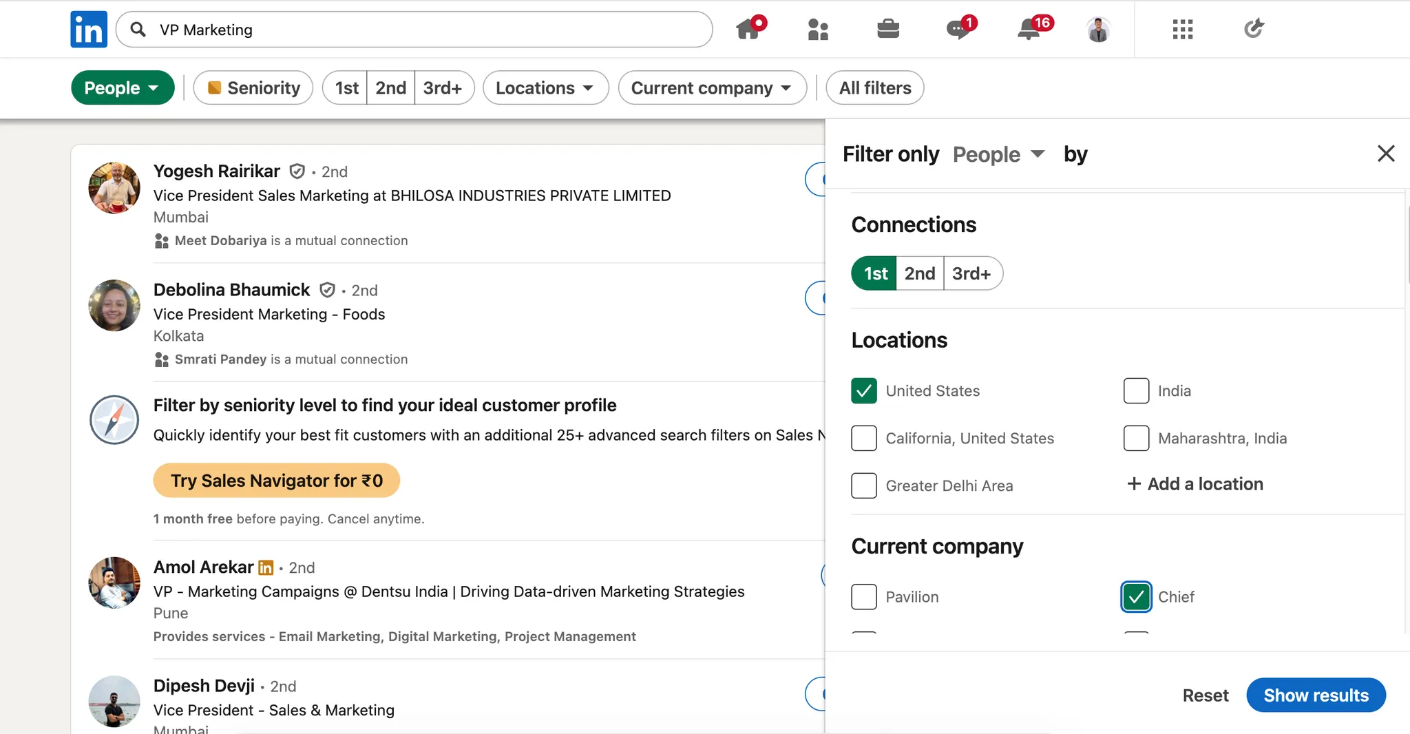
Task: Open the Filter only People dropdown
Action: click(x=998, y=154)
